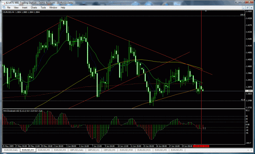The width and height of the screenshot is (255, 154).
Task: Open the GBPUSD,H1 chart tab
Action: tap(94, 150)
